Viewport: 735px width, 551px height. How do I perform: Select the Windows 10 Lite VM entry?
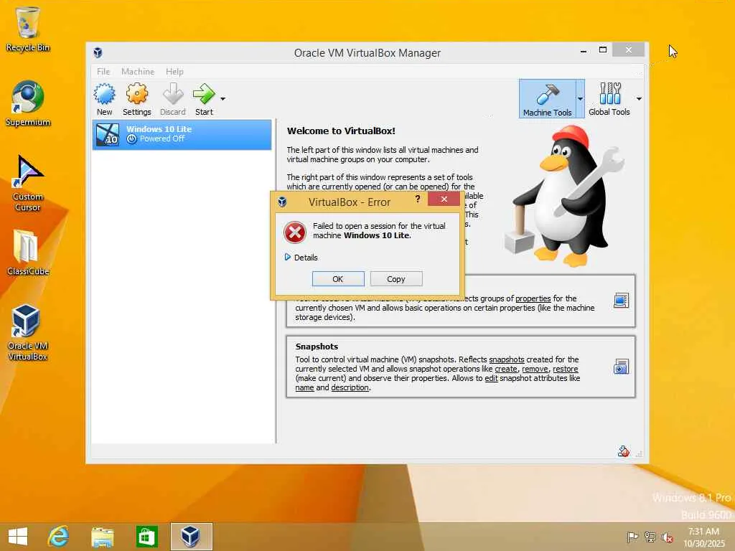182,134
